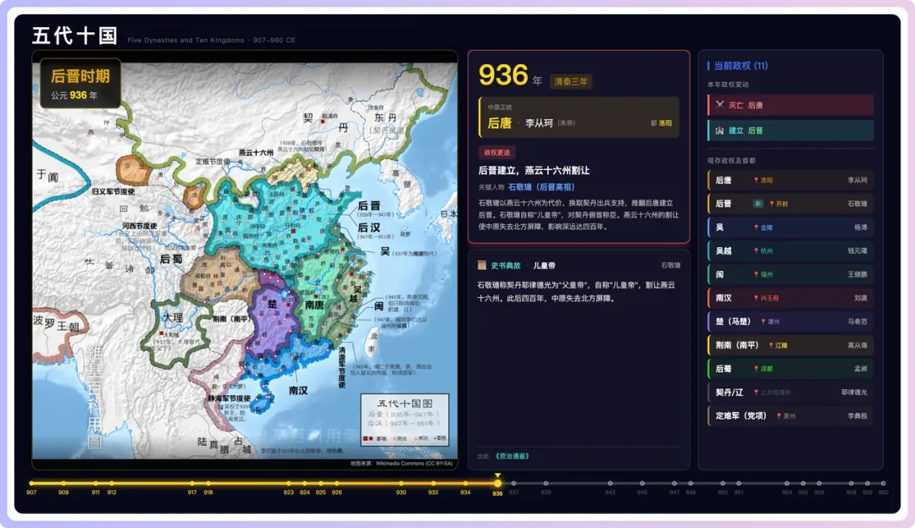
Task: Advance to year 939 on the timeline
Action: coord(546,483)
